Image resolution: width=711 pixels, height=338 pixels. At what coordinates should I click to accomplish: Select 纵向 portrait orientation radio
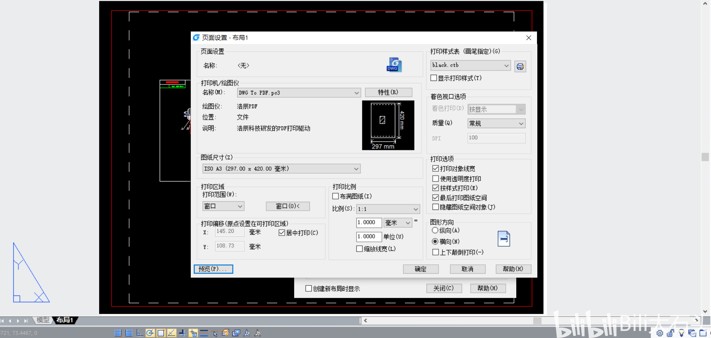(435, 231)
